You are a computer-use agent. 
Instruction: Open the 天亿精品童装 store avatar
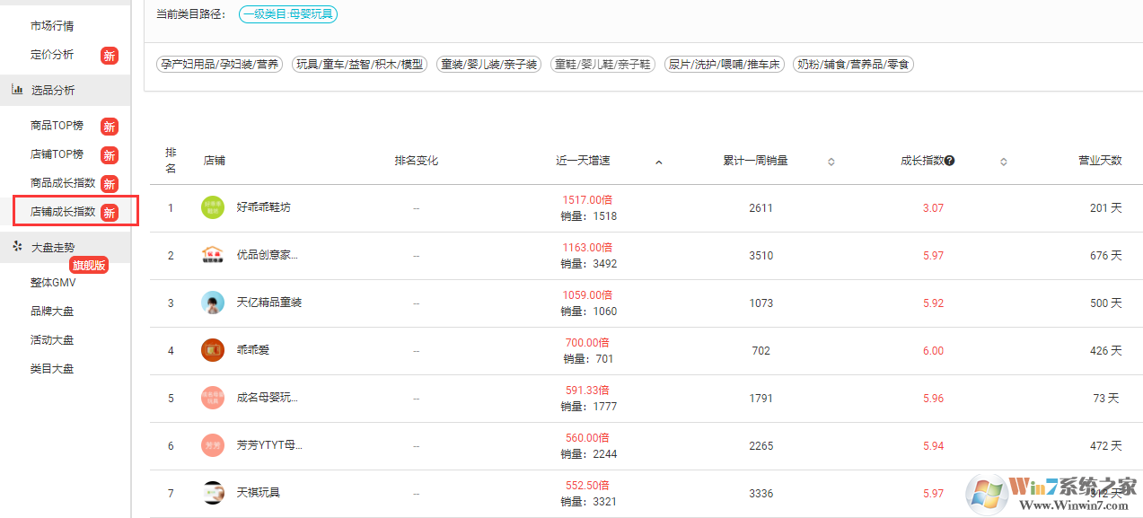click(x=213, y=303)
